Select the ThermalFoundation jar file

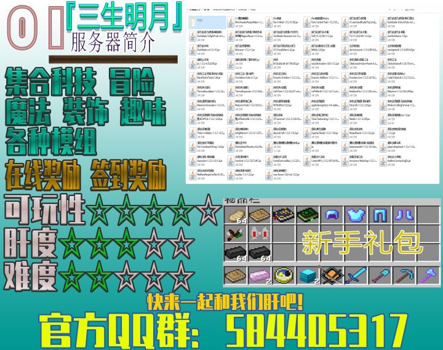(x=207, y=91)
